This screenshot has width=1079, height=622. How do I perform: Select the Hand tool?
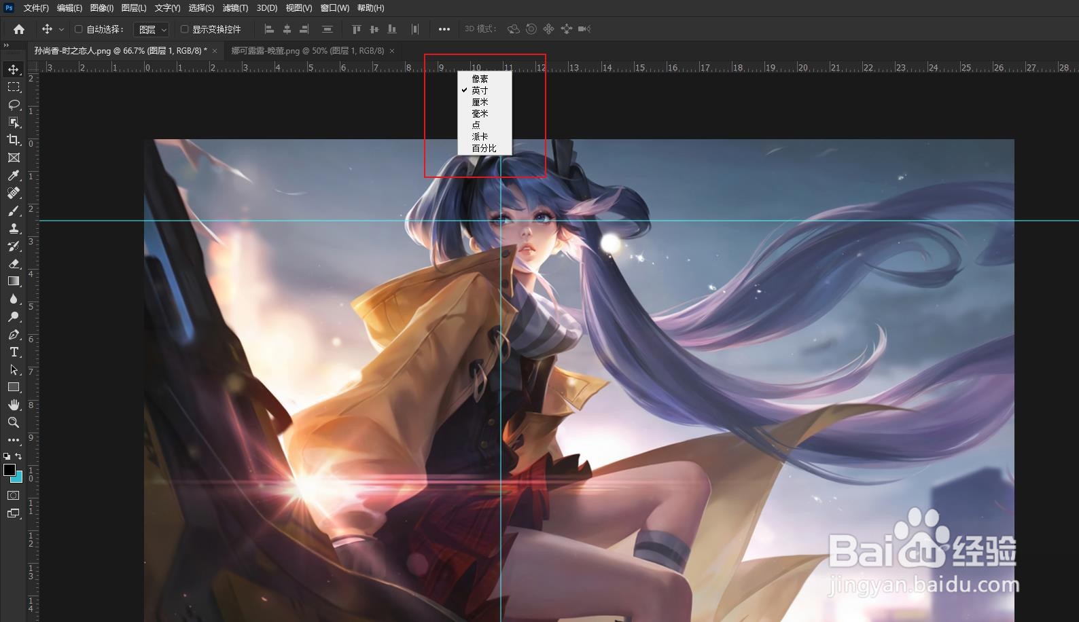14,405
